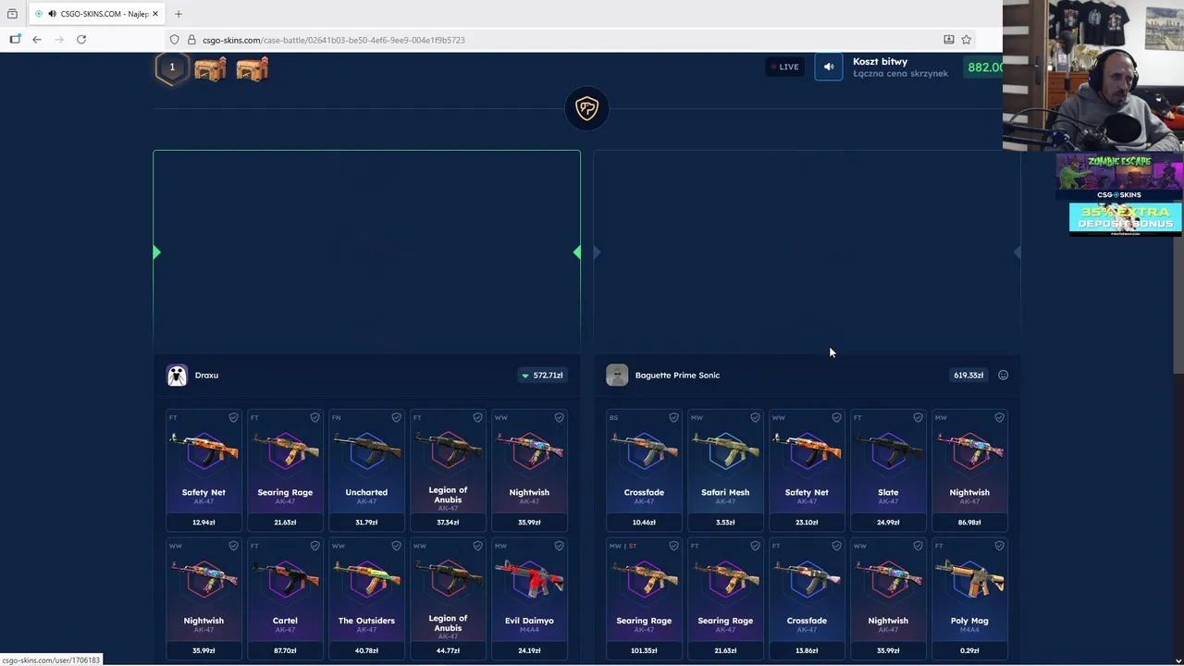1184x666 pixels.
Task: Open Draxu player profile name
Action: [206, 376]
